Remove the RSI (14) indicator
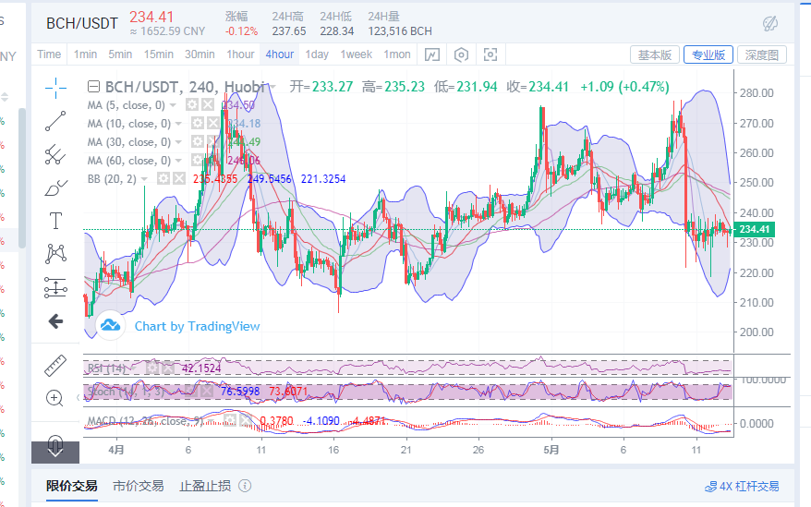Viewport: 811px width, 507px height. (x=168, y=368)
